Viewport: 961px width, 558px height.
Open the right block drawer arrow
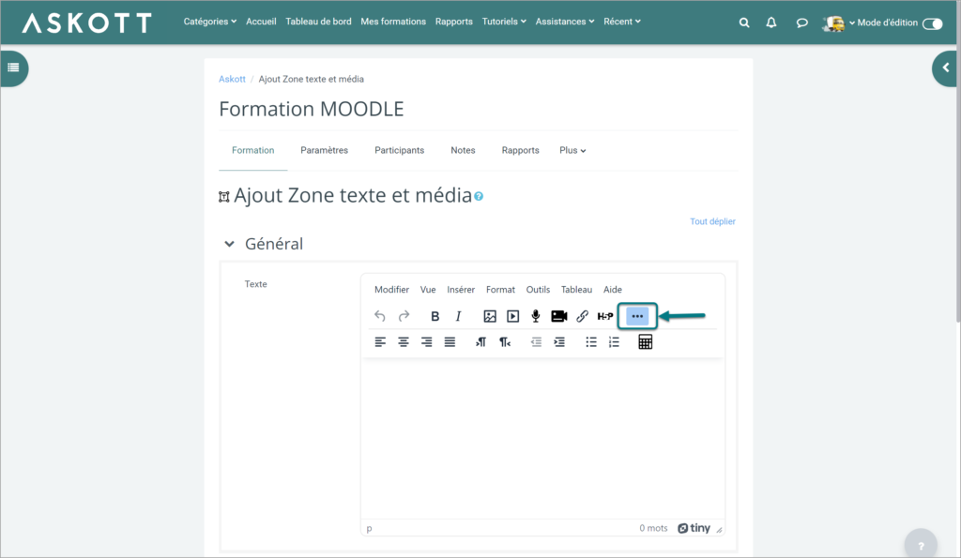(946, 68)
